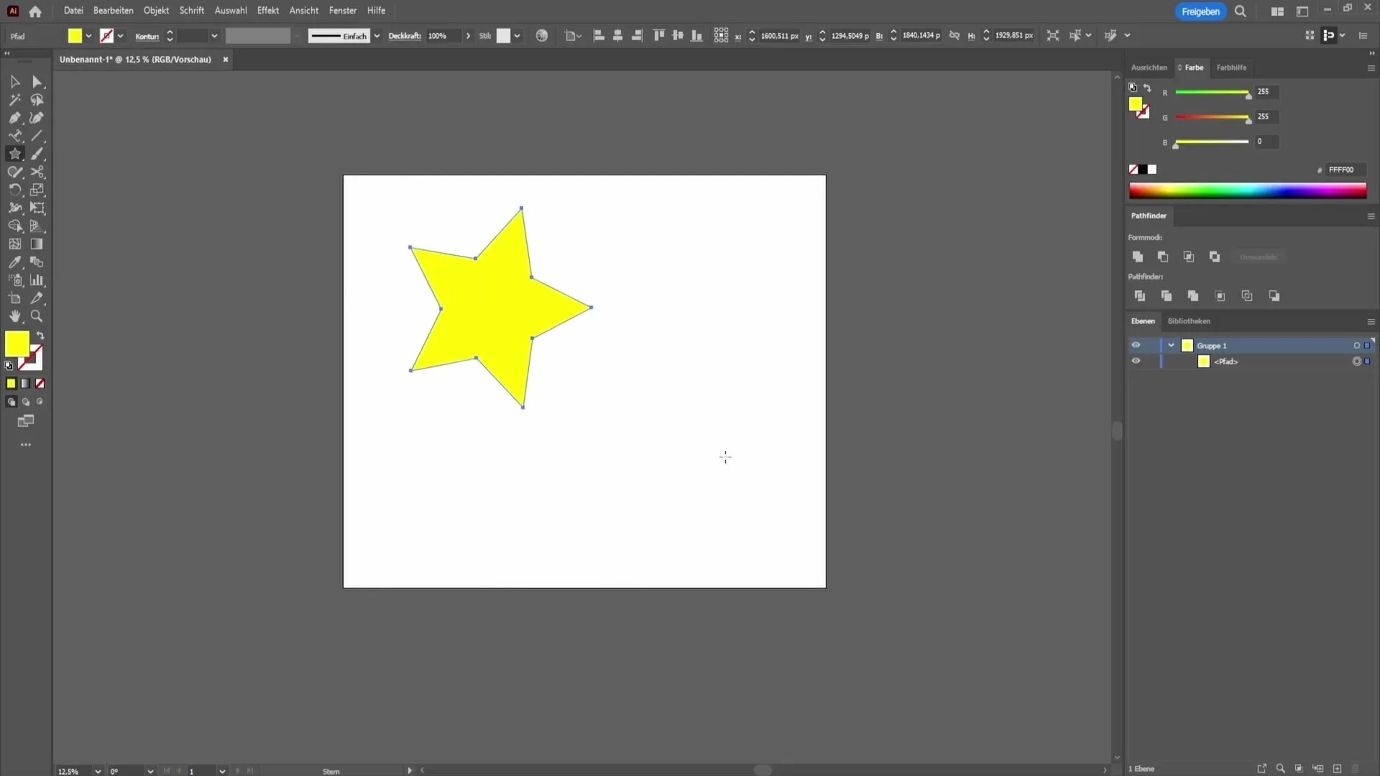Toggle visibility of Pfad sublayer
Viewport: 1380px width, 776px height.
click(x=1136, y=361)
